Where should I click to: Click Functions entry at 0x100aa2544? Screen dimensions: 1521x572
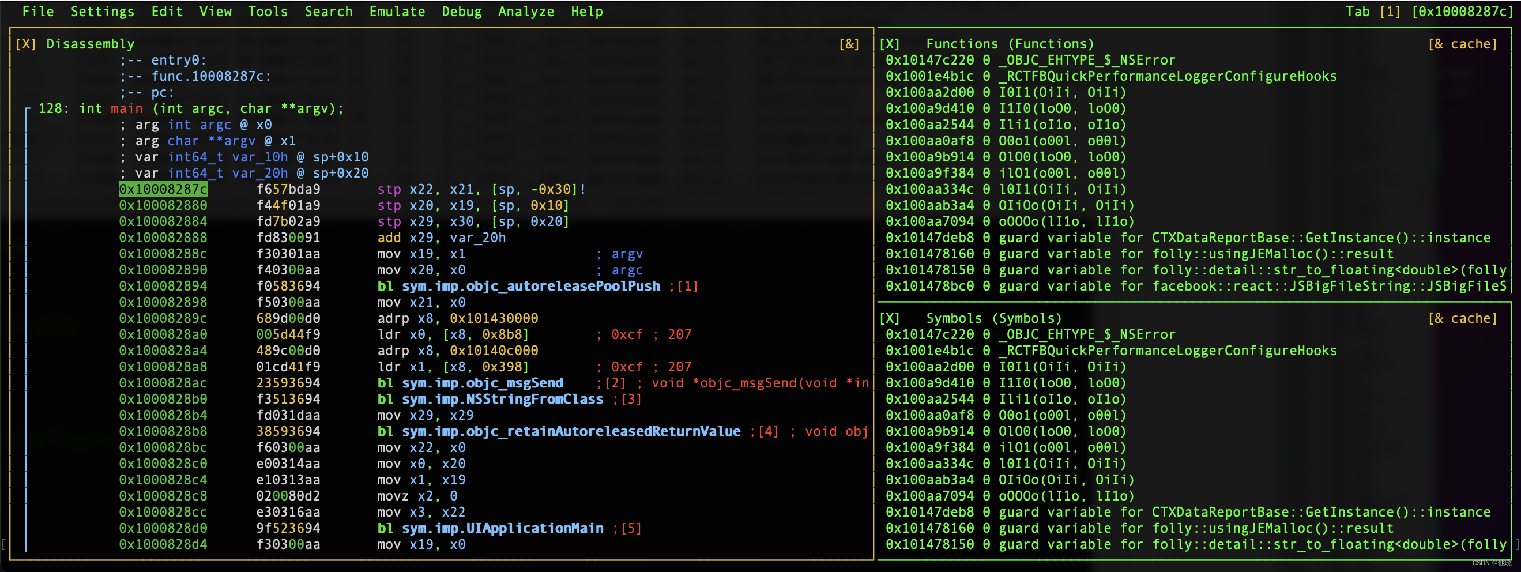(1006, 125)
